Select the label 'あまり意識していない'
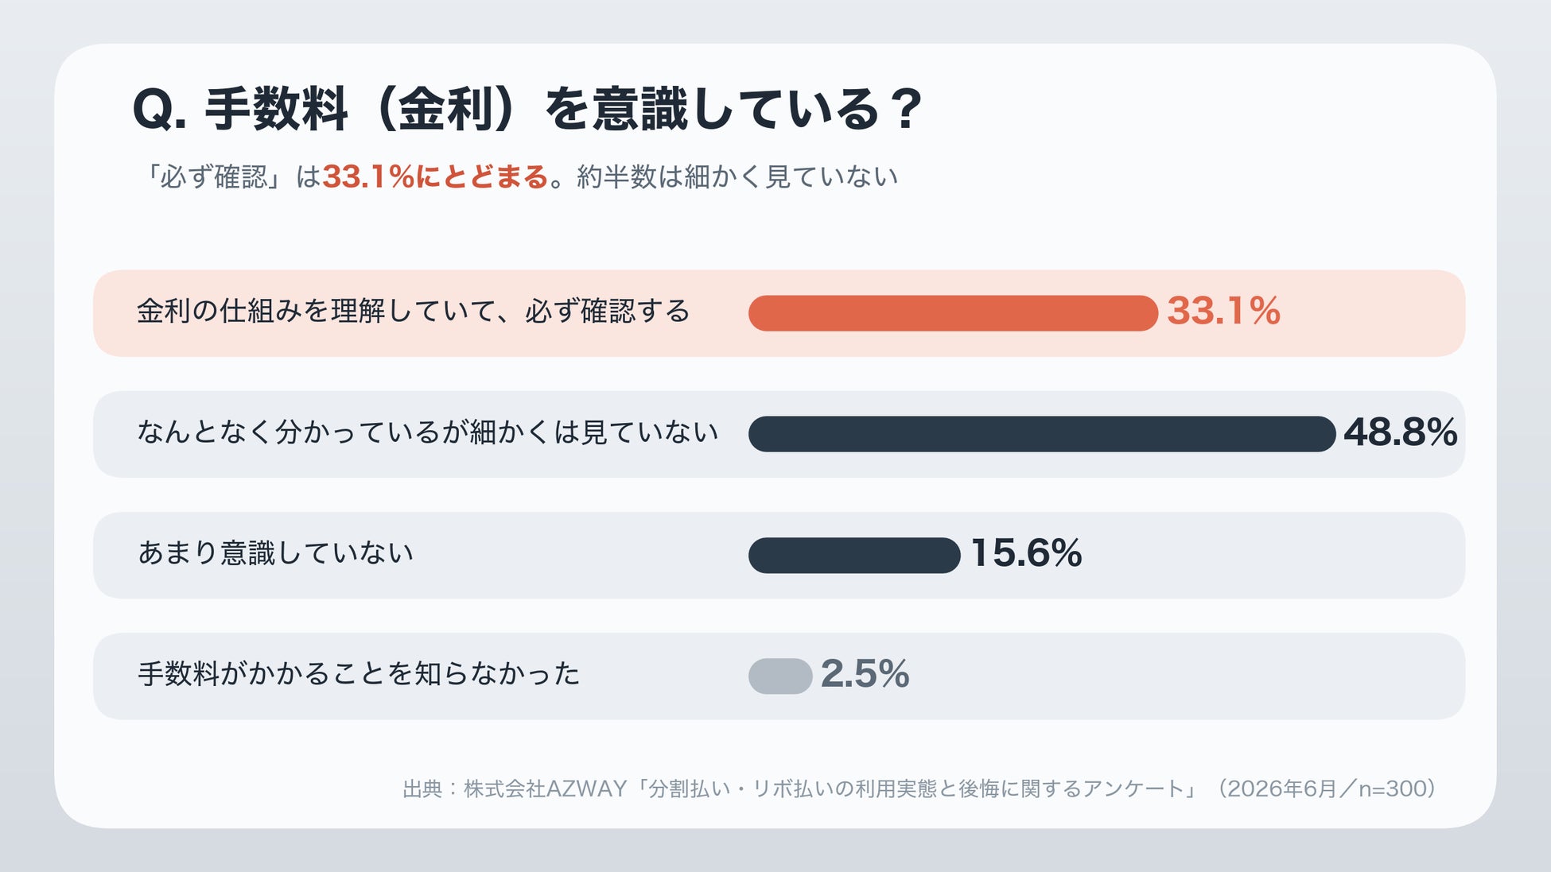The width and height of the screenshot is (1551, 872). 276,552
